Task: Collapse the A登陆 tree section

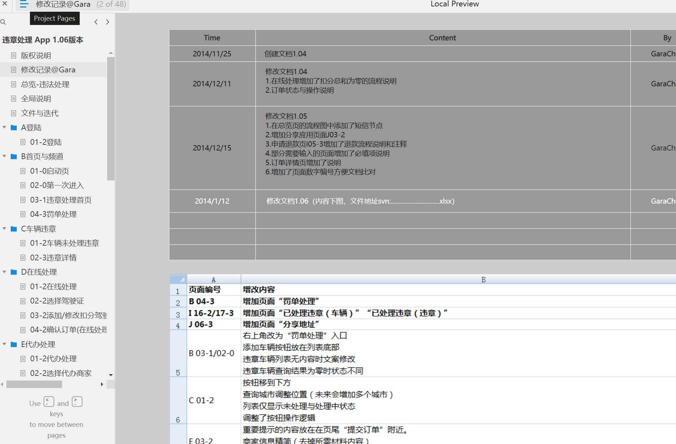Action: [4, 127]
